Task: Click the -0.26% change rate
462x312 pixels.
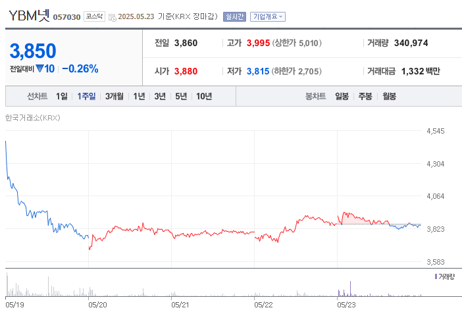Action: click(x=80, y=68)
